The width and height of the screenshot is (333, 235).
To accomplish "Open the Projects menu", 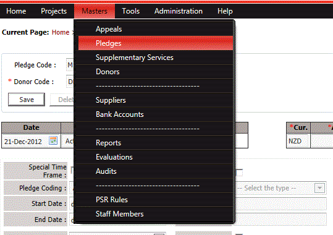I will (54, 11).
